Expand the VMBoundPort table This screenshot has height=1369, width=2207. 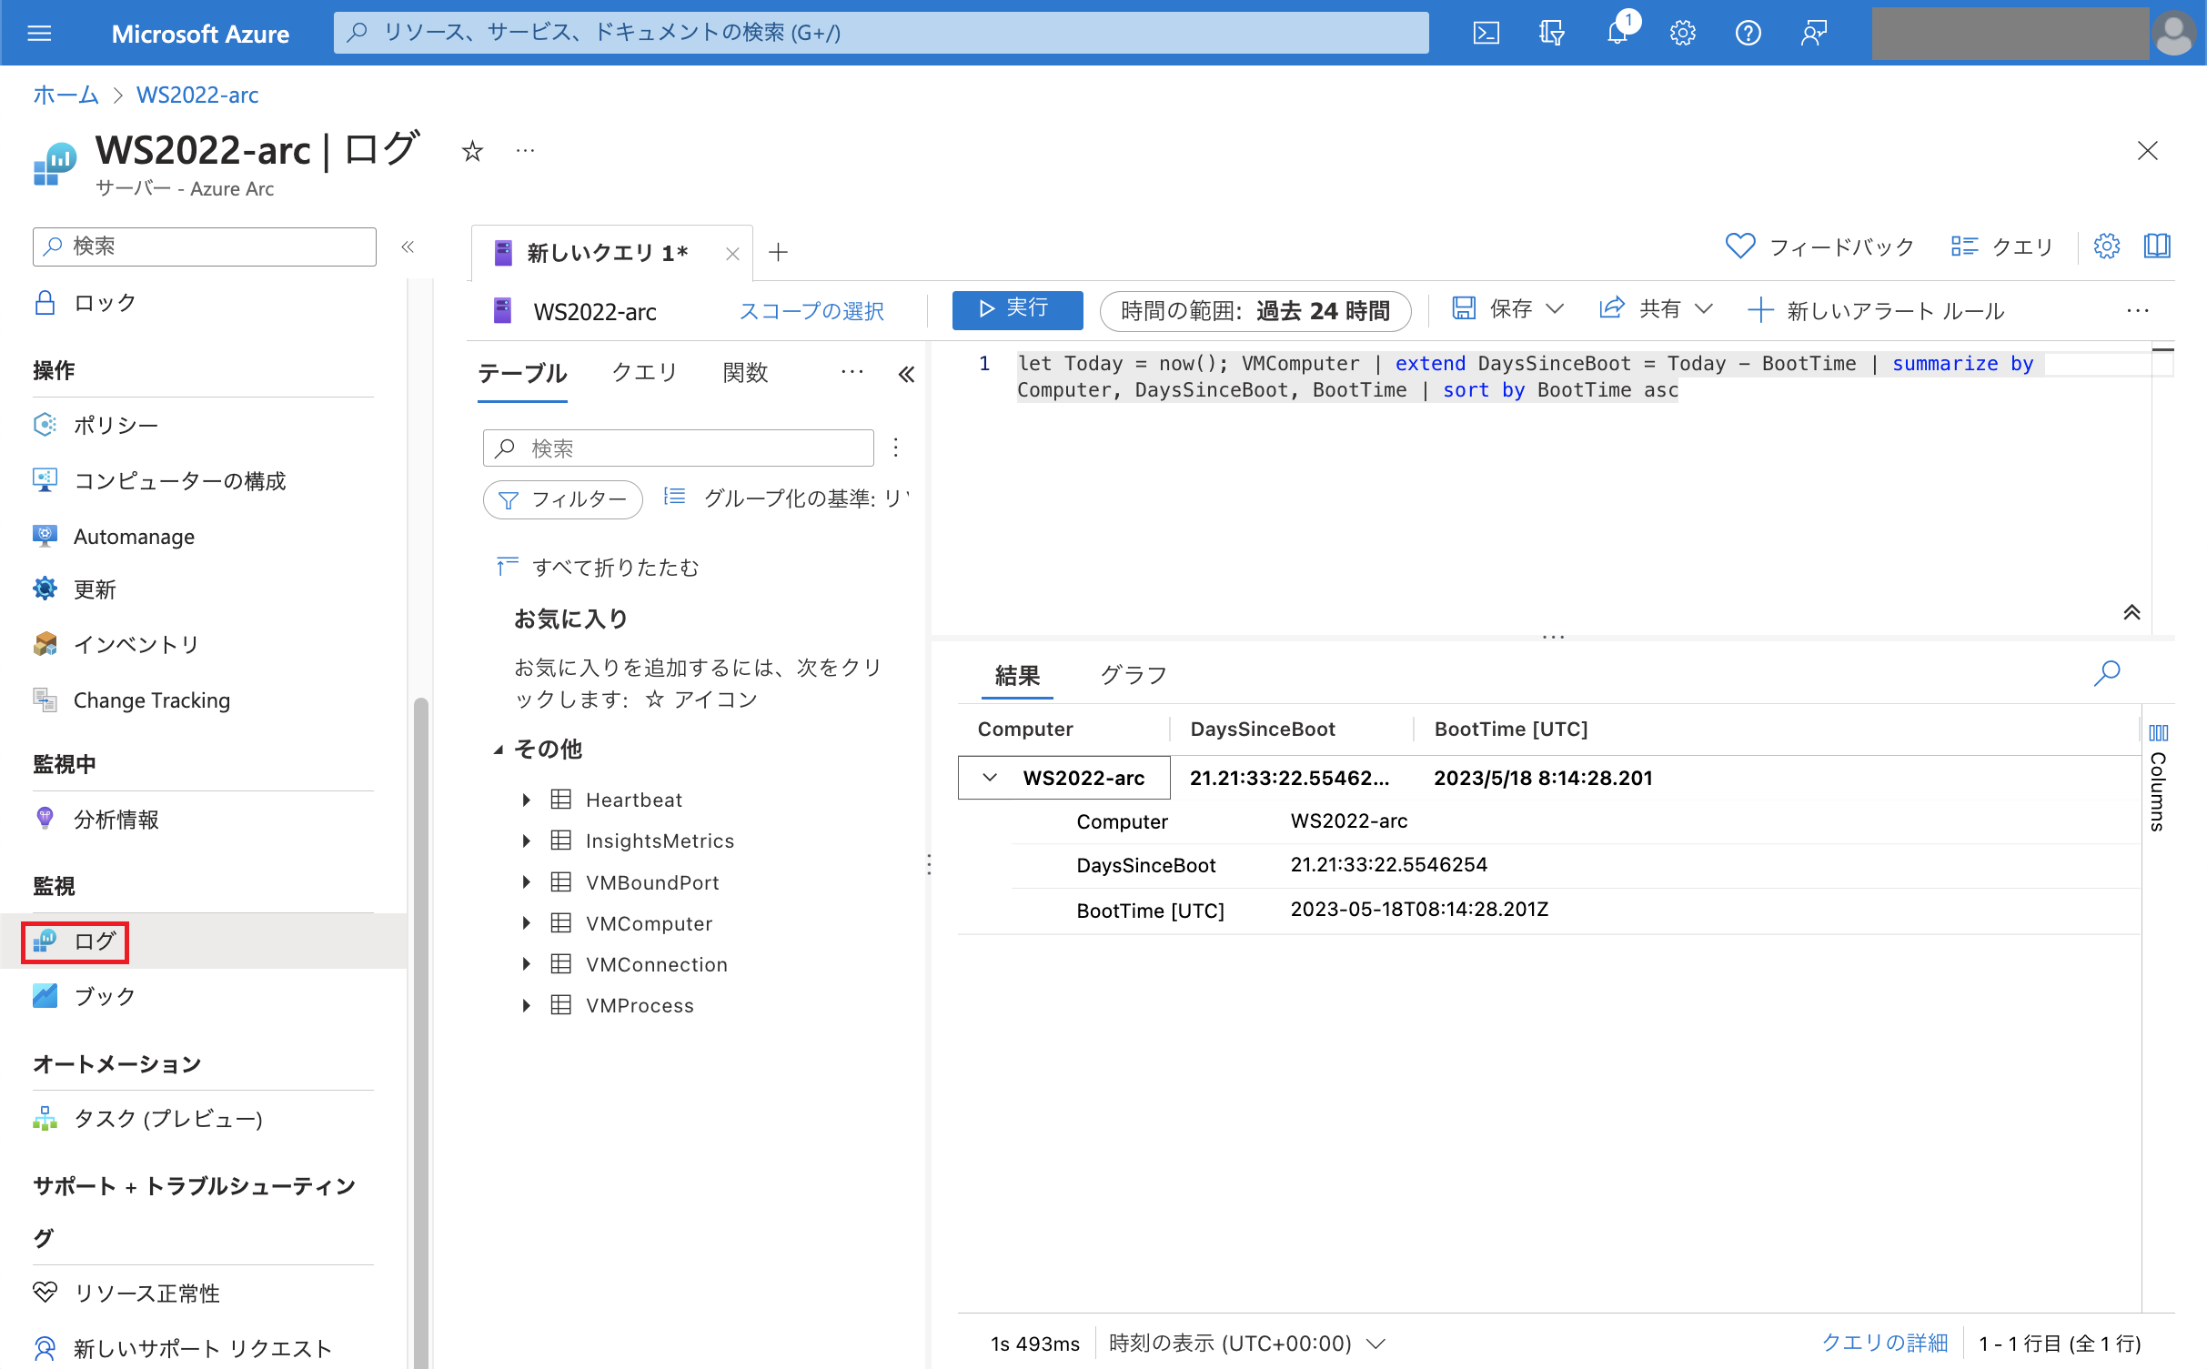526,882
